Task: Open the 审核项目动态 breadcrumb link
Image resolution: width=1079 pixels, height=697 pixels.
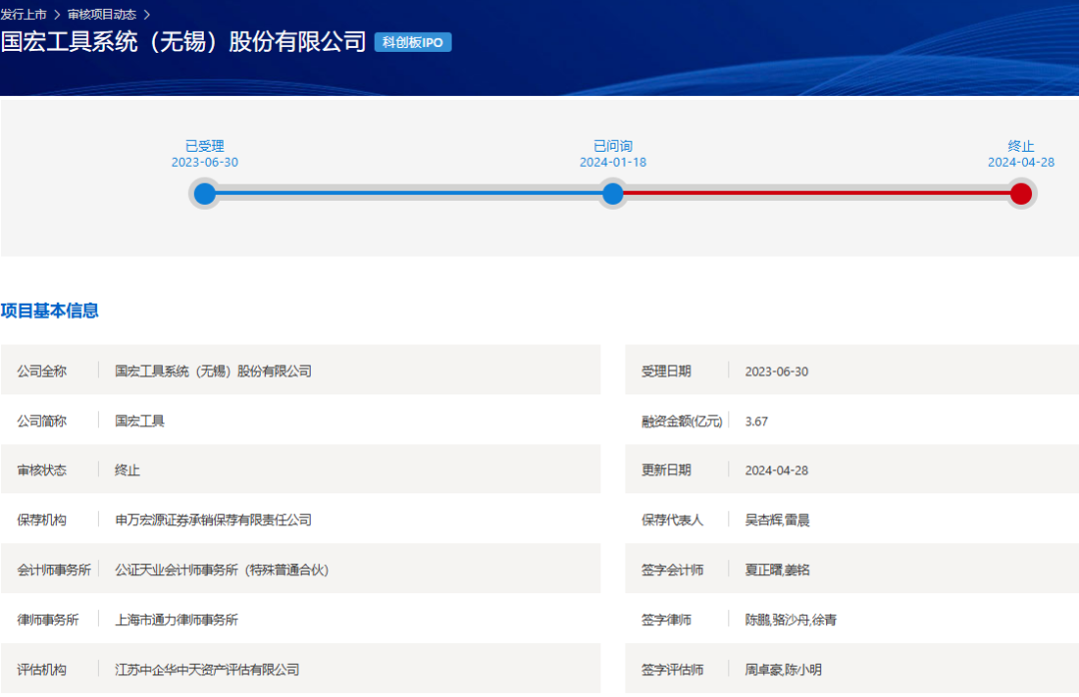Action: (x=102, y=14)
